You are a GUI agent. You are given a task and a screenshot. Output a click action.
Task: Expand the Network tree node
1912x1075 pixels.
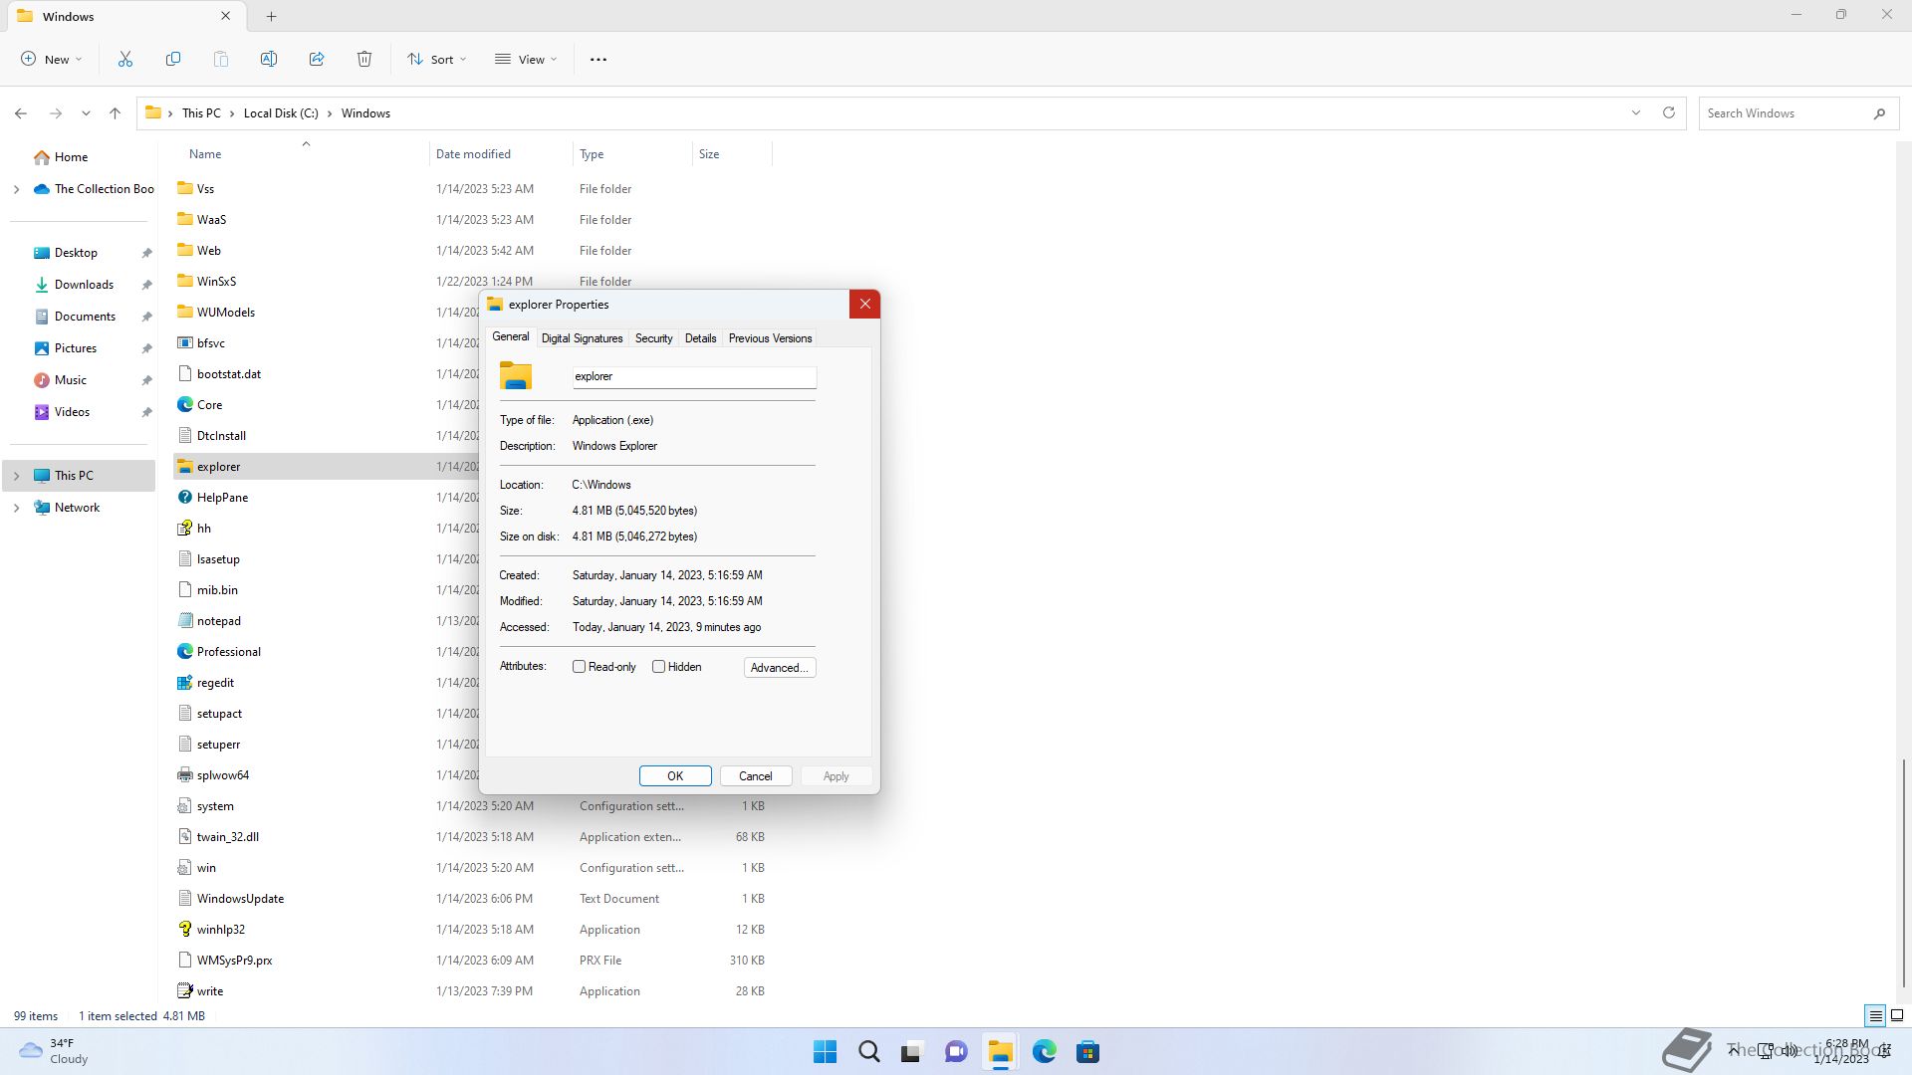click(x=16, y=508)
